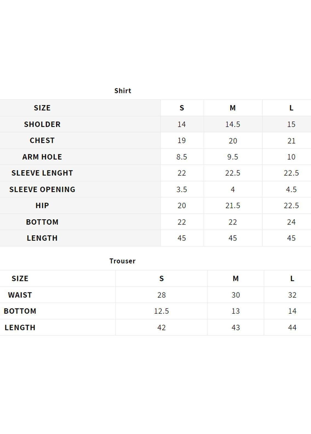Viewport: 311px width, 434px height.
Task: Click the Trouser table title
Action: click(122, 261)
